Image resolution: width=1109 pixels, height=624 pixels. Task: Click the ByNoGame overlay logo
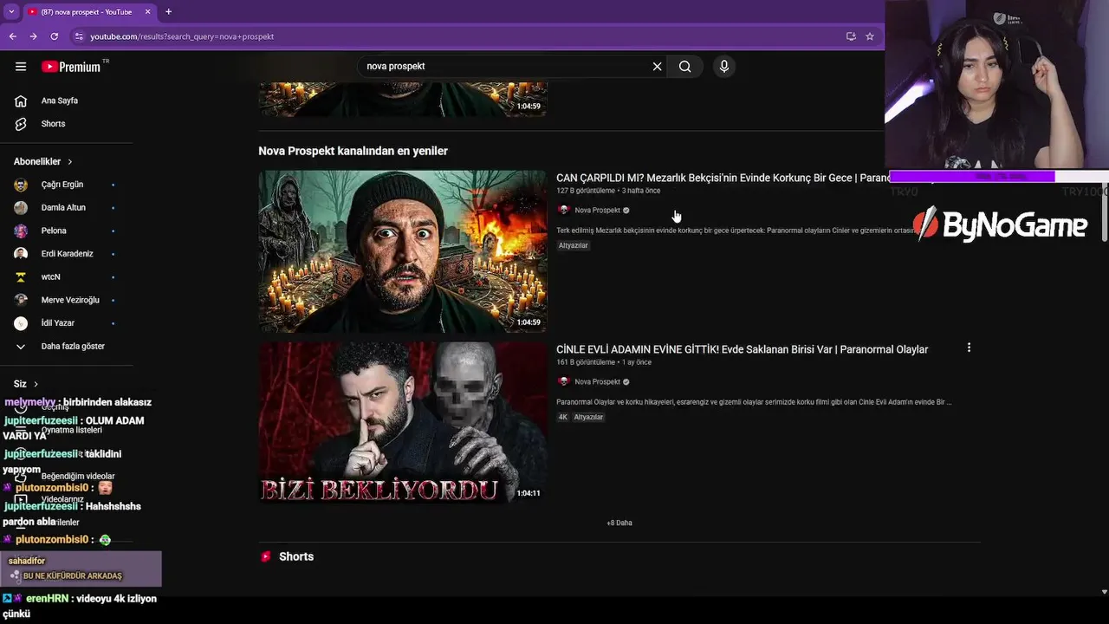[x=1001, y=224]
